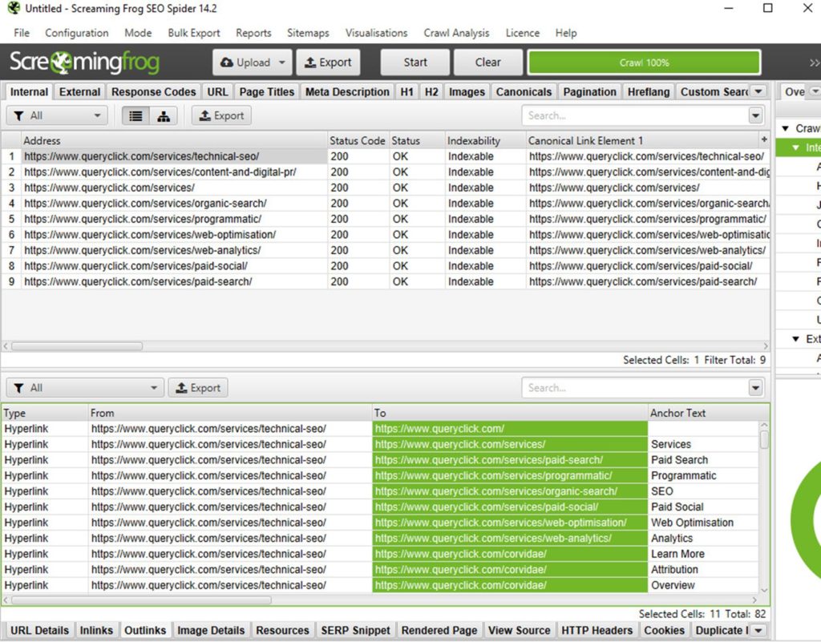
Task: Open the Visualisations menu
Action: coord(377,33)
